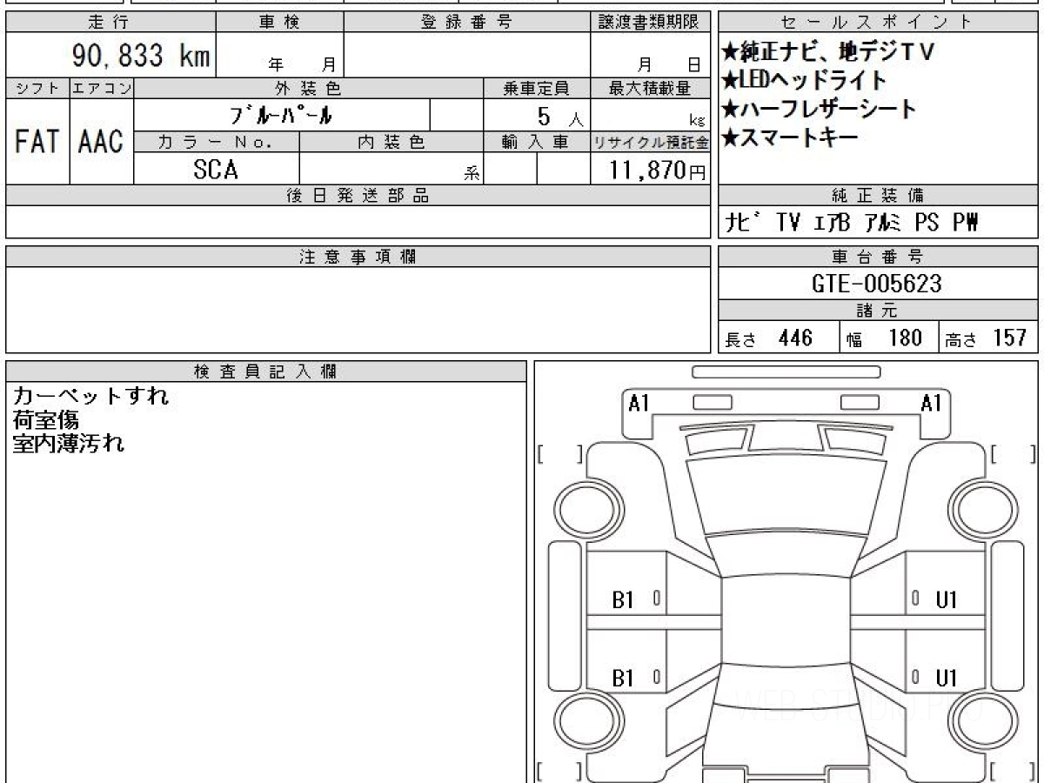The height and width of the screenshot is (783, 1044).
Task: Select the lower B1 door damage mark
Action: pos(624,679)
